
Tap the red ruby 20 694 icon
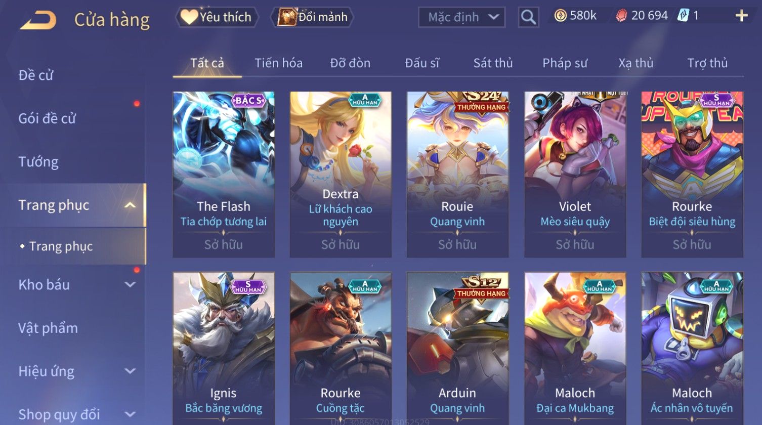point(621,16)
